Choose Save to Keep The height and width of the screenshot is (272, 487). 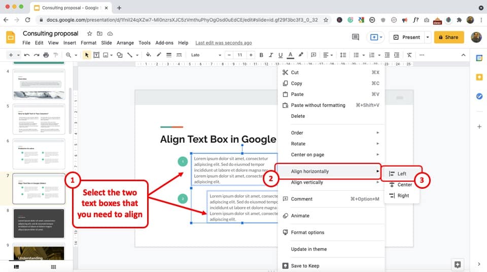click(331, 266)
